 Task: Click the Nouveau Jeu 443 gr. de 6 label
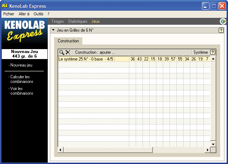coord(25,54)
